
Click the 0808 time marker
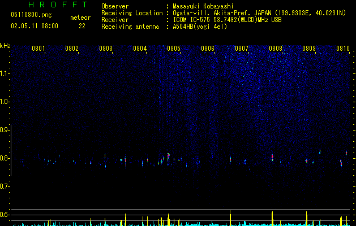[276, 49]
